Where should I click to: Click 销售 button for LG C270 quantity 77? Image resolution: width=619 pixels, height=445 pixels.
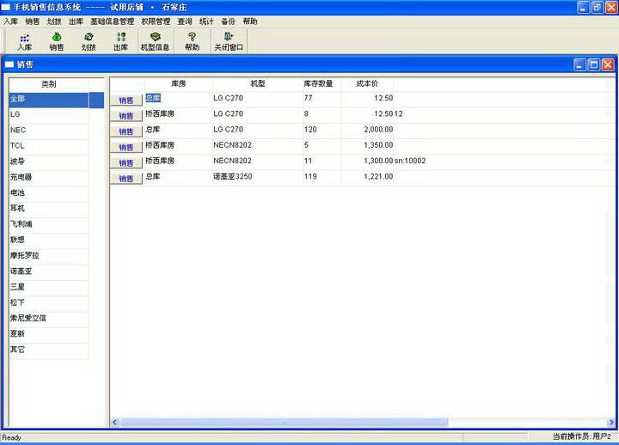(x=126, y=101)
